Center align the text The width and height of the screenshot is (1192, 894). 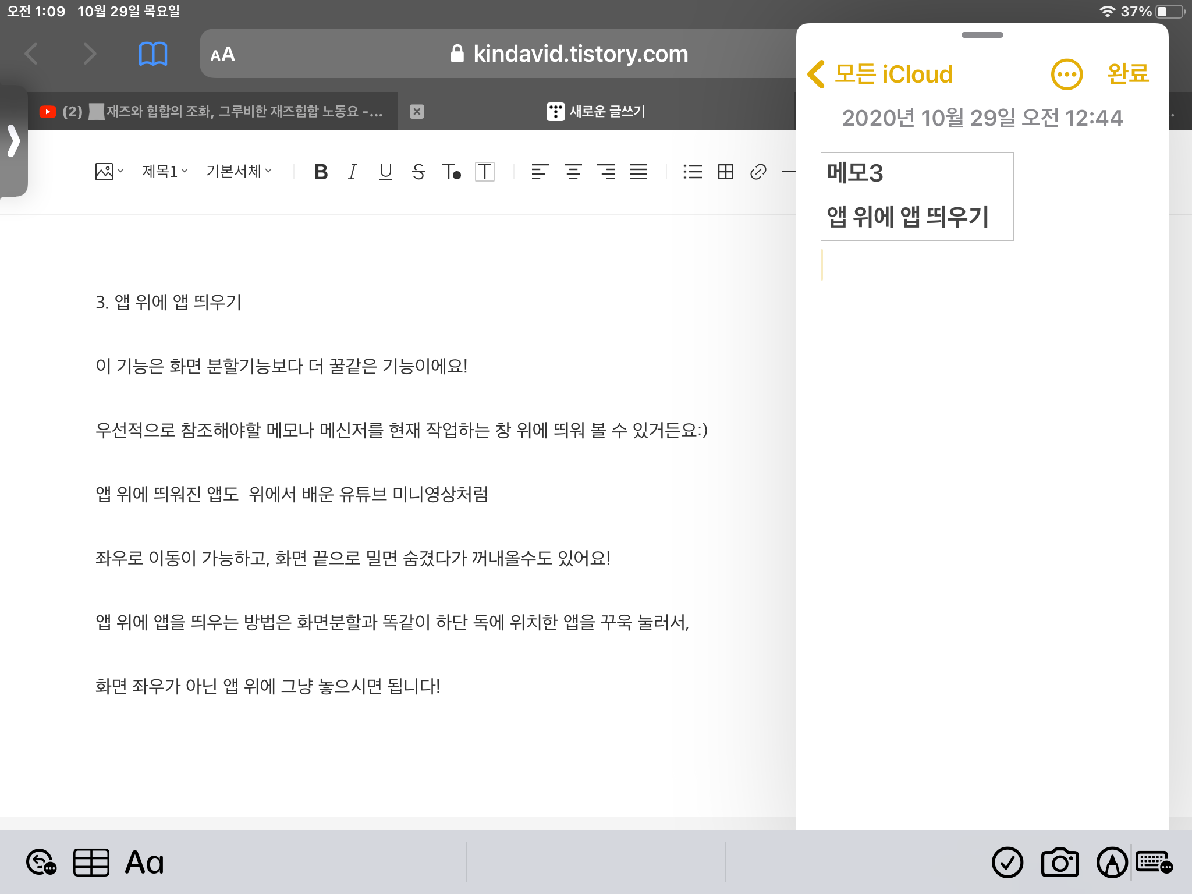point(573,172)
